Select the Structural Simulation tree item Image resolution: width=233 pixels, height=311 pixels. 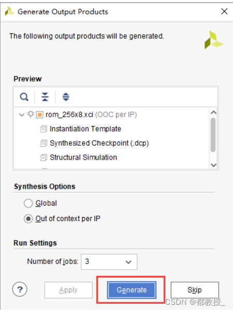click(83, 158)
